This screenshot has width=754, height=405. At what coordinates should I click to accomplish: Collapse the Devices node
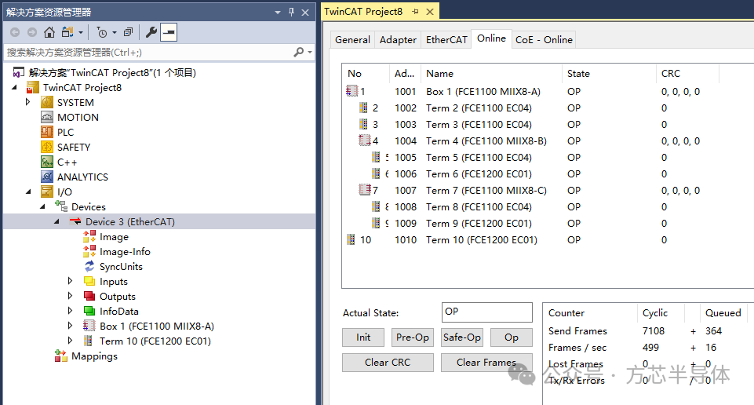(43, 207)
